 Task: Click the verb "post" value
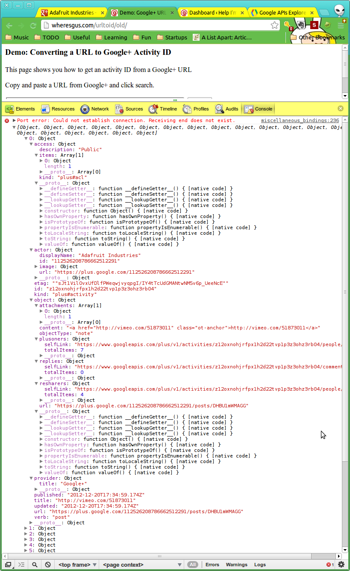click(x=62, y=517)
